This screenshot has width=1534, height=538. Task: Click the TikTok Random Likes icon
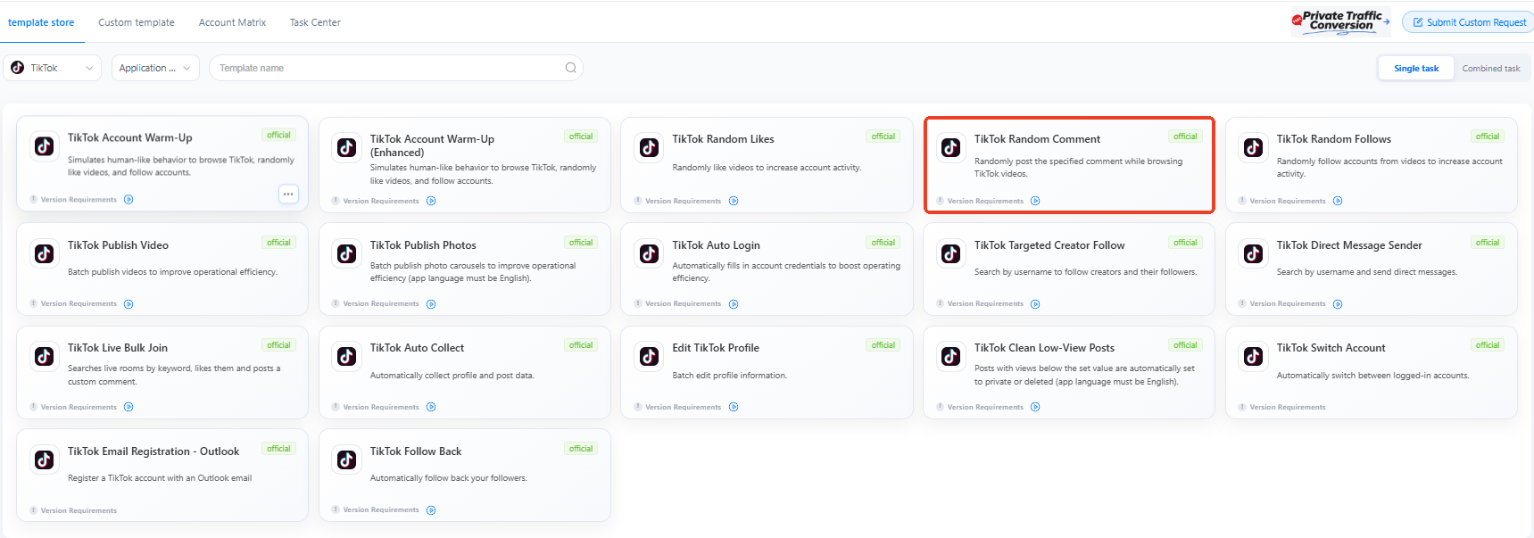coord(649,147)
